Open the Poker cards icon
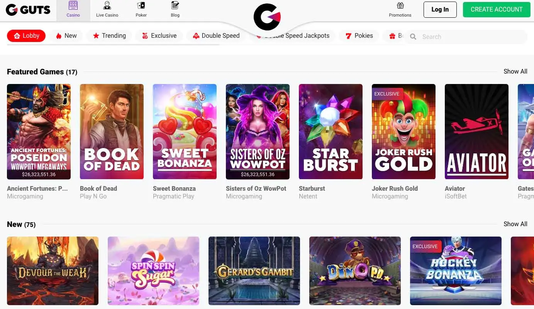Viewport: 534px width, 309px height. coord(141,5)
